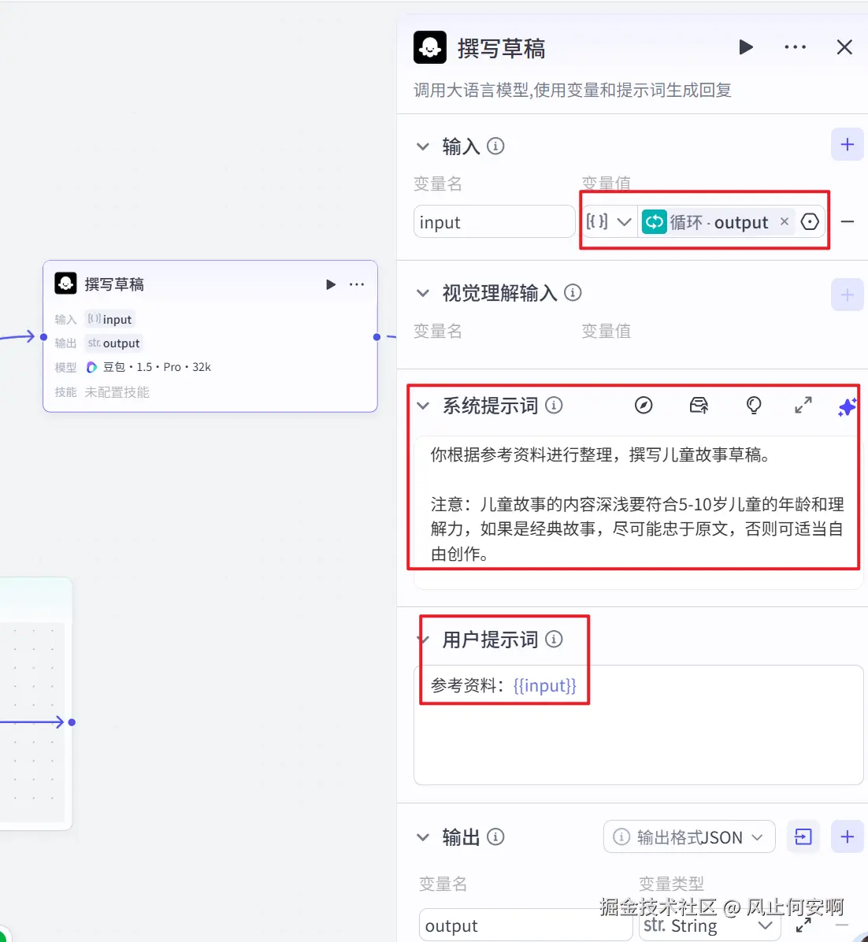
Task: Click the node's right output connection port
Action: pos(377,337)
